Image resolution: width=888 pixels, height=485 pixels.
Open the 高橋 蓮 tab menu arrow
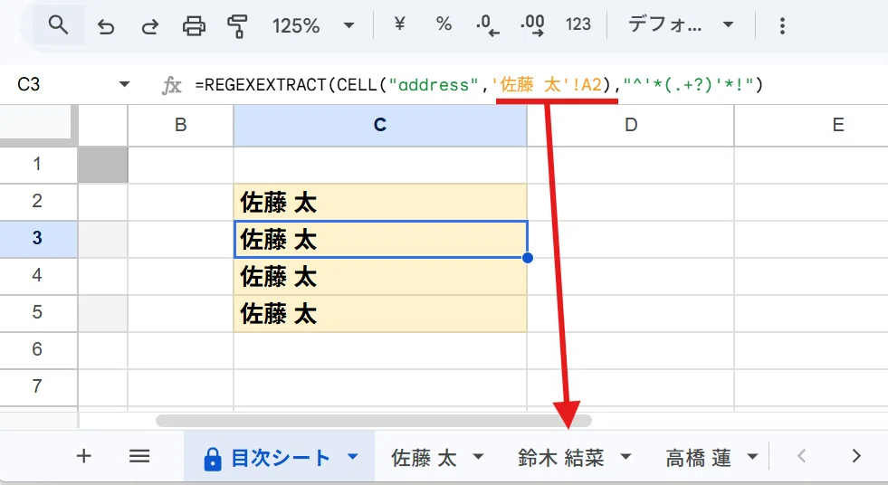pyautogui.click(x=752, y=457)
